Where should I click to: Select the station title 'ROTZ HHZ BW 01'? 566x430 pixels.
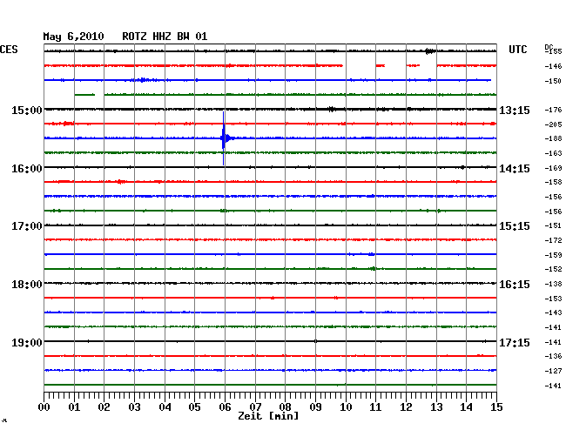165,37
